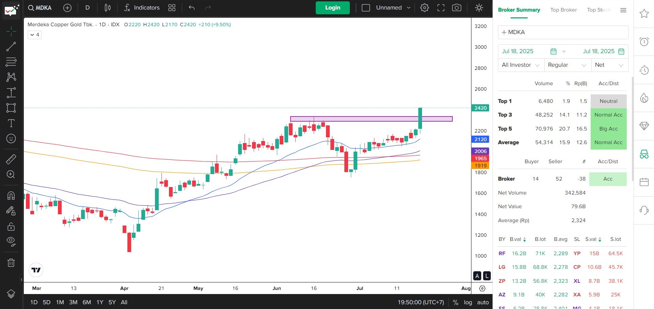Toggle lock all drawing tools
654x309 pixels.
point(11,226)
